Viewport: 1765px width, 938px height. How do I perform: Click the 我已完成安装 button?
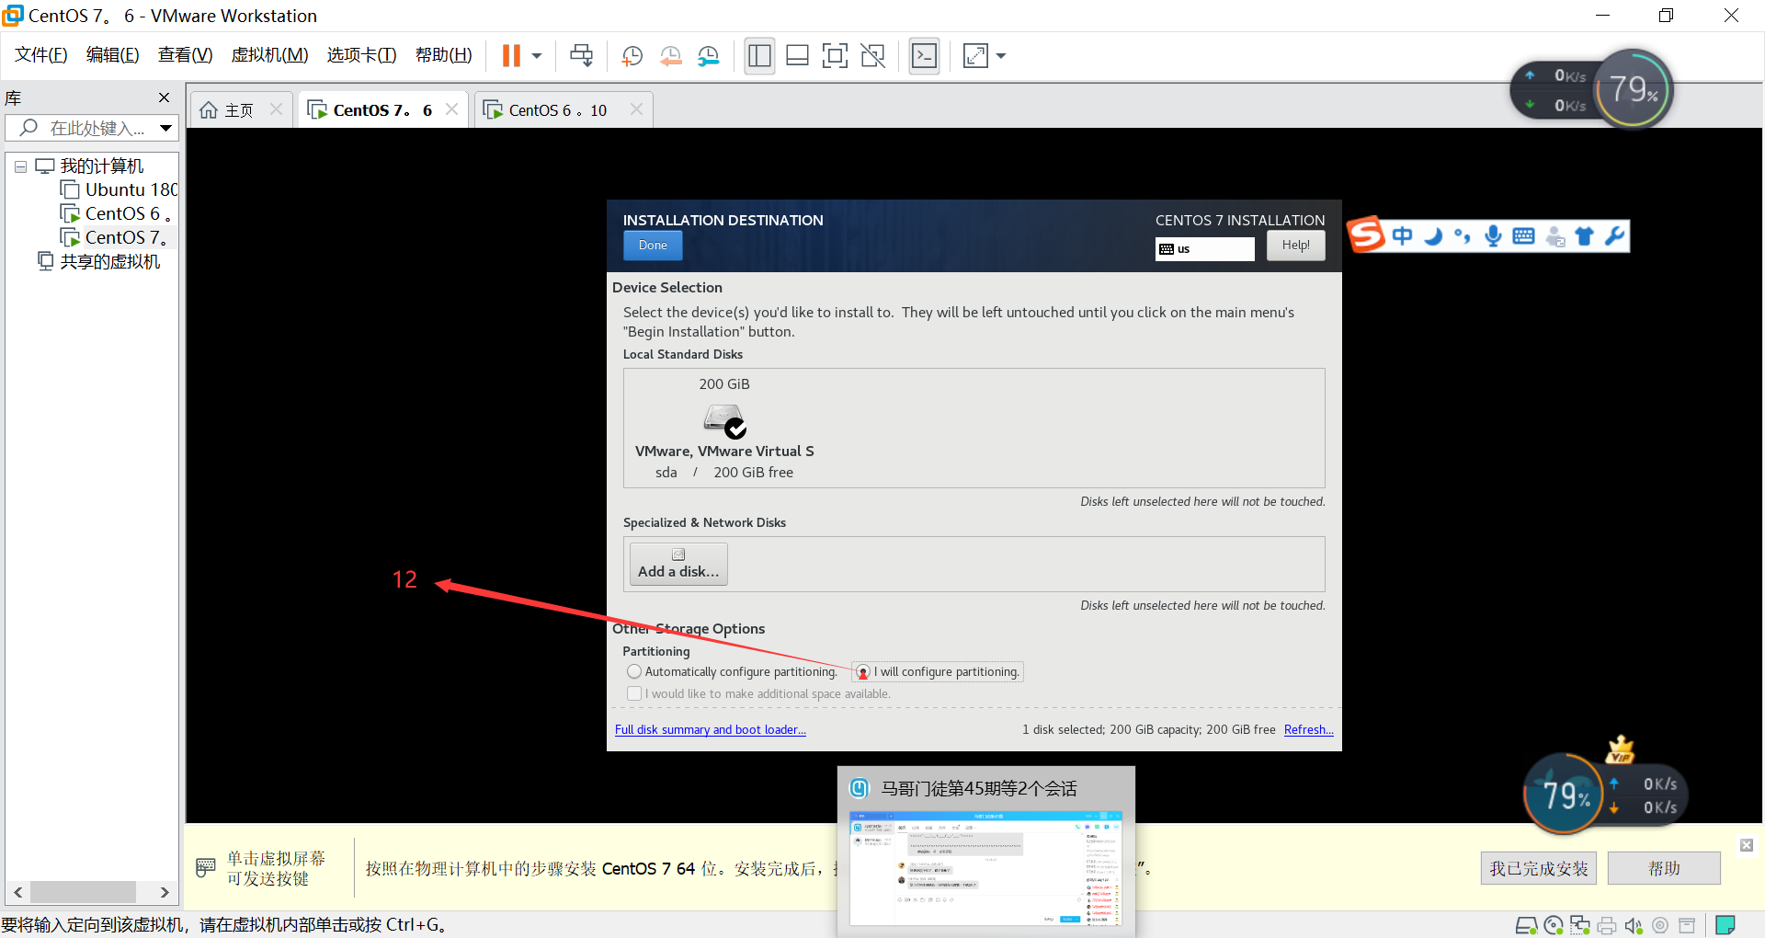click(x=1539, y=868)
